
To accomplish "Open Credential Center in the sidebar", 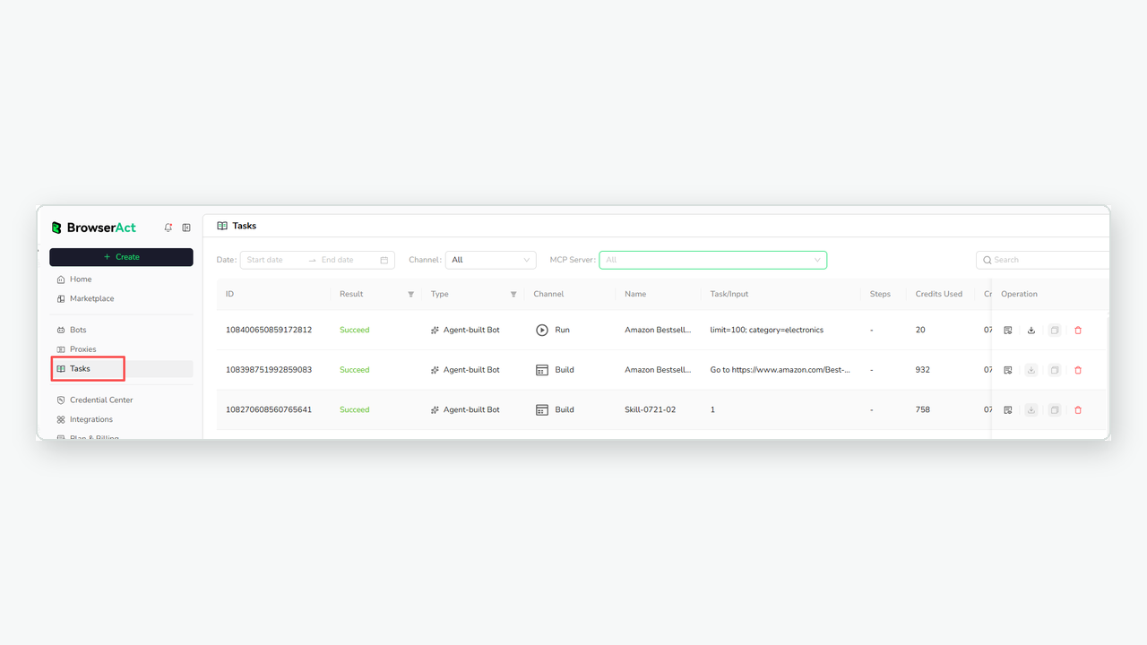I will tap(121, 400).
